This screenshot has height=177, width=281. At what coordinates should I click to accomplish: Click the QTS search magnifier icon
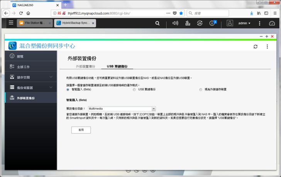click(157, 23)
